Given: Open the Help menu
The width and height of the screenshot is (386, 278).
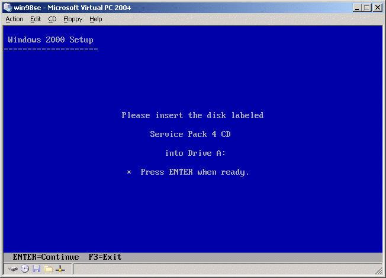Looking at the screenshot, I should click(96, 19).
